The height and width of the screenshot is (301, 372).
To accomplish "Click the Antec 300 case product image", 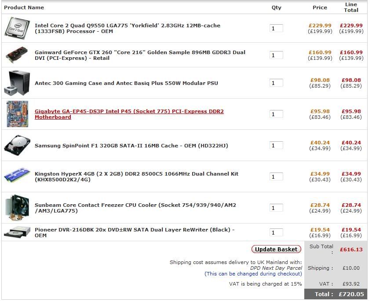I will 18,83.
